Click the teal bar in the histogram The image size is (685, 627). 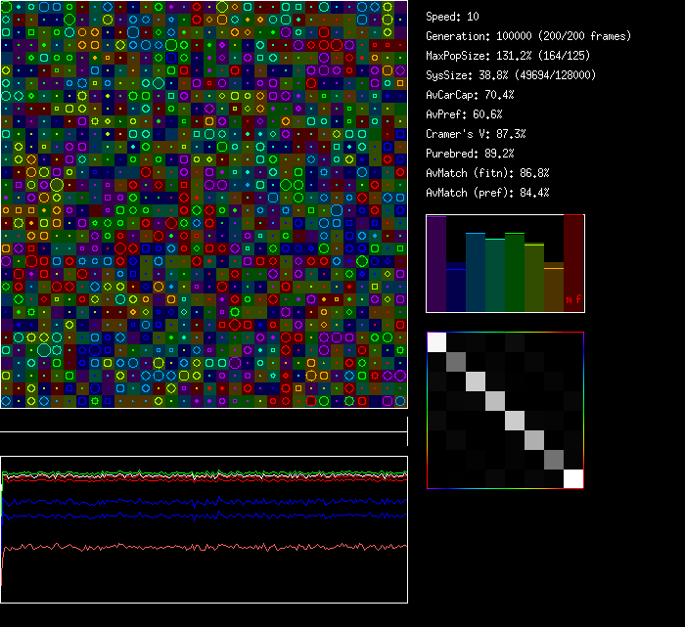[x=476, y=272]
